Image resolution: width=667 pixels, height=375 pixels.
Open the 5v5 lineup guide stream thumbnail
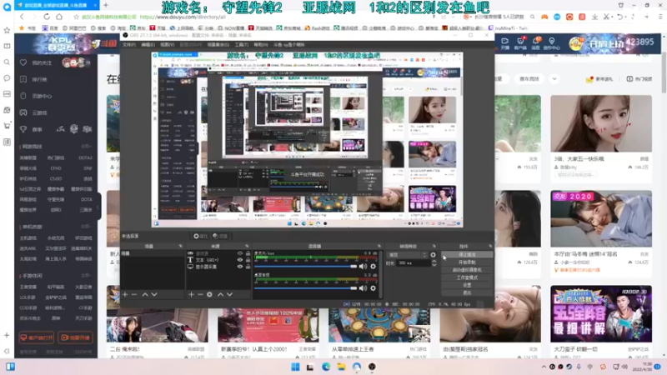[601, 314]
